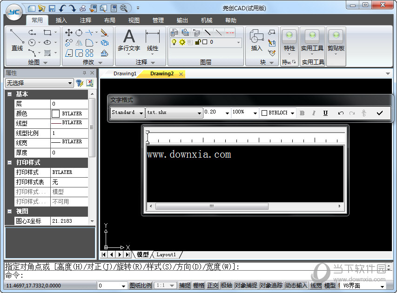Switch to the Layout1 tab
Viewport: 397px width, 293px height.
[166, 254]
